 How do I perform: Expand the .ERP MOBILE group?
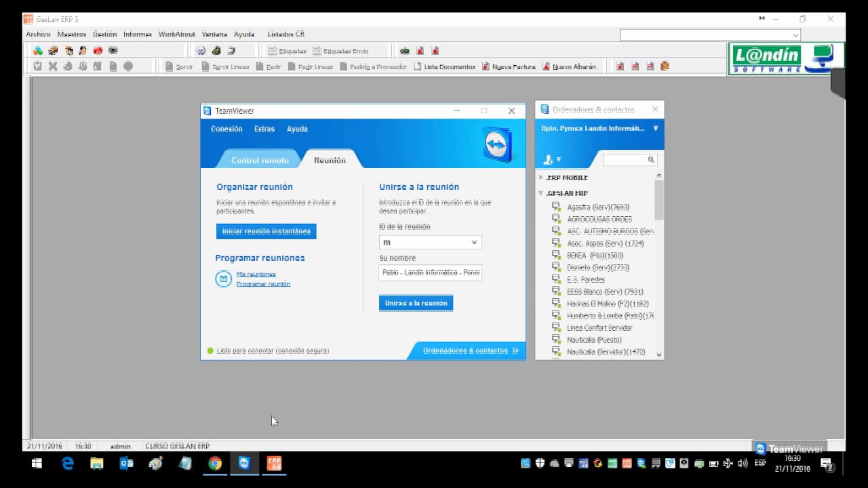point(541,178)
